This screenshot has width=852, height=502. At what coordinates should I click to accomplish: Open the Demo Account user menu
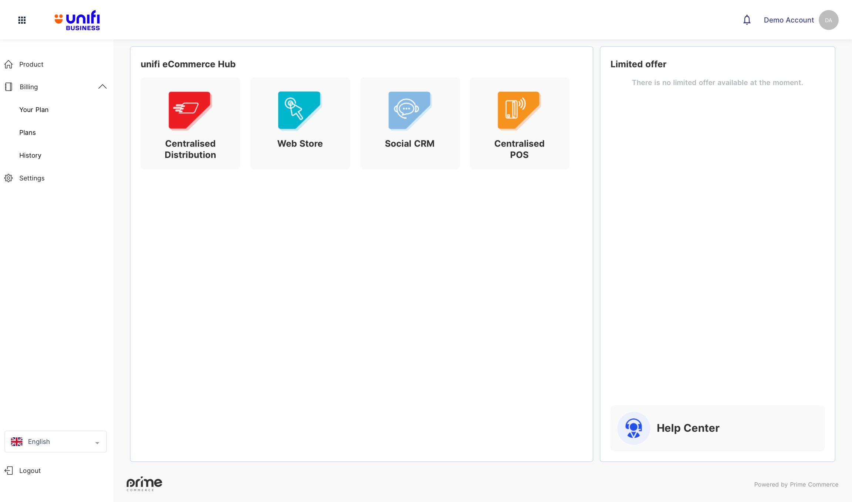pos(788,20)
